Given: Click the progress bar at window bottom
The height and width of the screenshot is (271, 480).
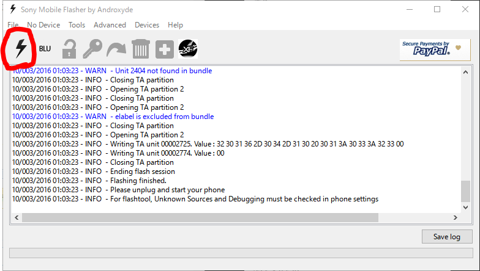Looking at the screenshot, I should (x=241, y=253).
